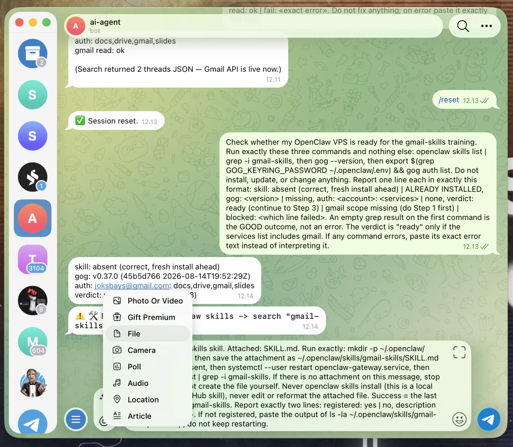Create a Poll from attach menu
Screen dimensions: 513x447
click(148, 367)
